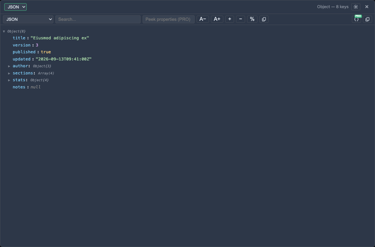Collapse all nodes with minus button
Viewport: 375px width, 247px height.
pyautogui.click(x=240, y=19)
